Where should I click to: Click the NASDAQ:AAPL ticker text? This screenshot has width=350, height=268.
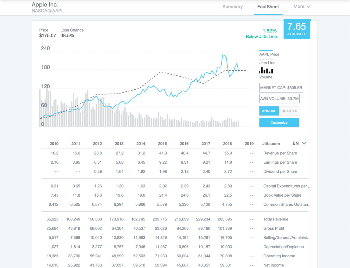tap(48, 11)
